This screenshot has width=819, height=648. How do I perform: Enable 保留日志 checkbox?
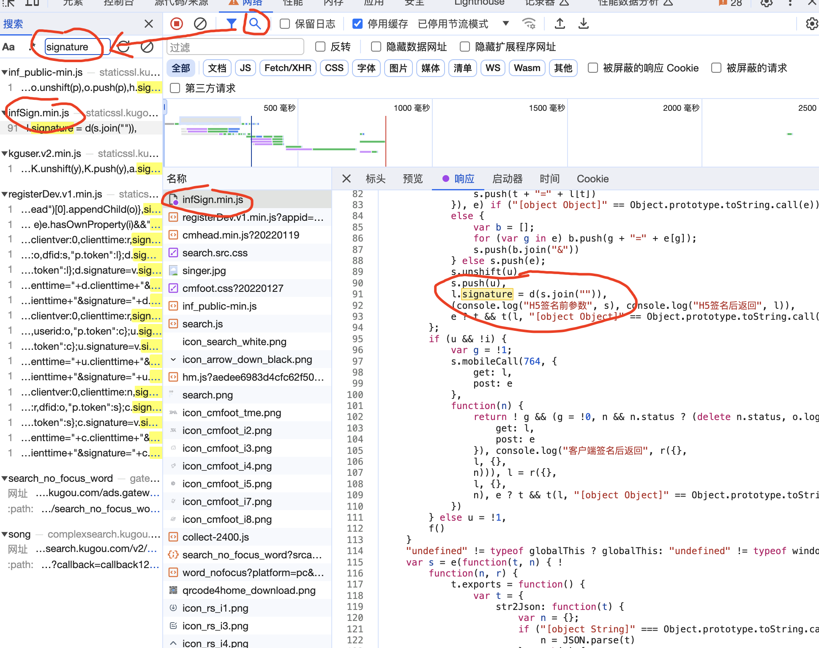[285, 24]
